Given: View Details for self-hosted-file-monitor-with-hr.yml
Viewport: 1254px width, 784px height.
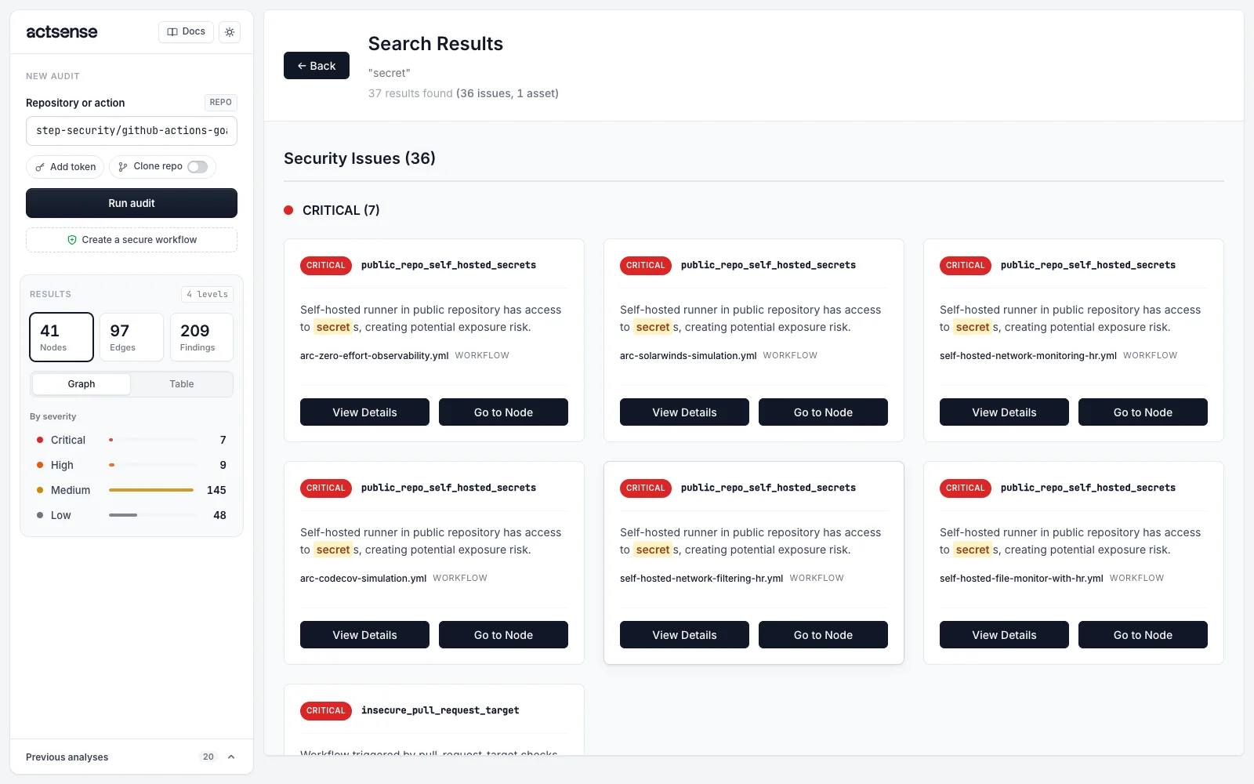Looking at the screenshot, I should click(1004, 635).
